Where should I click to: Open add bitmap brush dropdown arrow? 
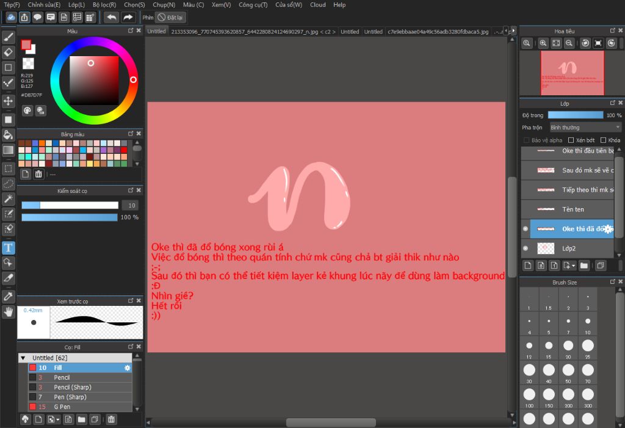58,419
